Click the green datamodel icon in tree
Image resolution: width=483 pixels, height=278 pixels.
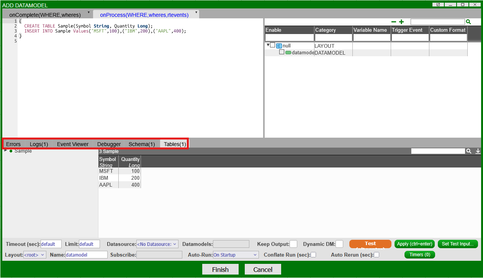pyautogui.click(x=288, y=53)
